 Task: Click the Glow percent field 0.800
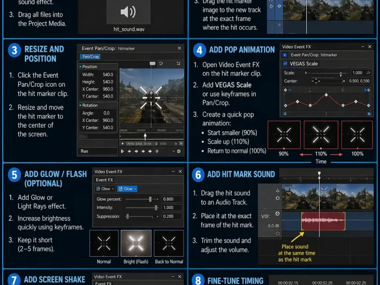172,199
